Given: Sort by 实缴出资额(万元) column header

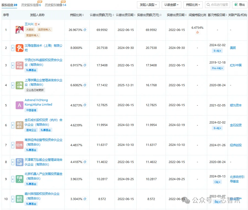Looking at the screenshot, I should (x=149, y=15).
